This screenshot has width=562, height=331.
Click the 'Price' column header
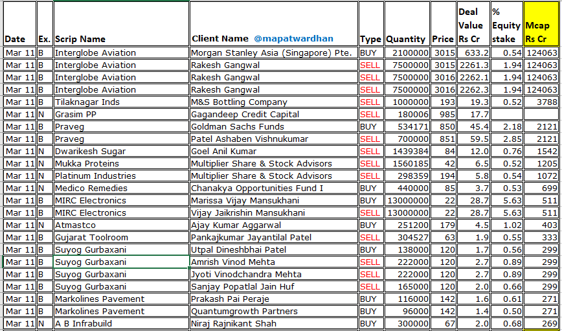(444, 24)
